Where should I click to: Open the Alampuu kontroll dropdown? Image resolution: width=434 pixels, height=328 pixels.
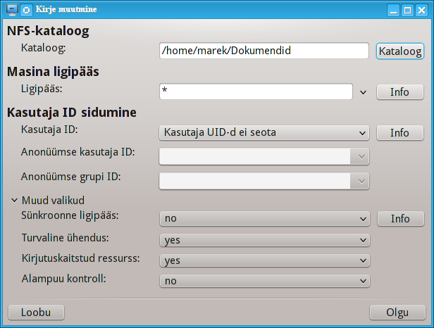tap(265, 281)
